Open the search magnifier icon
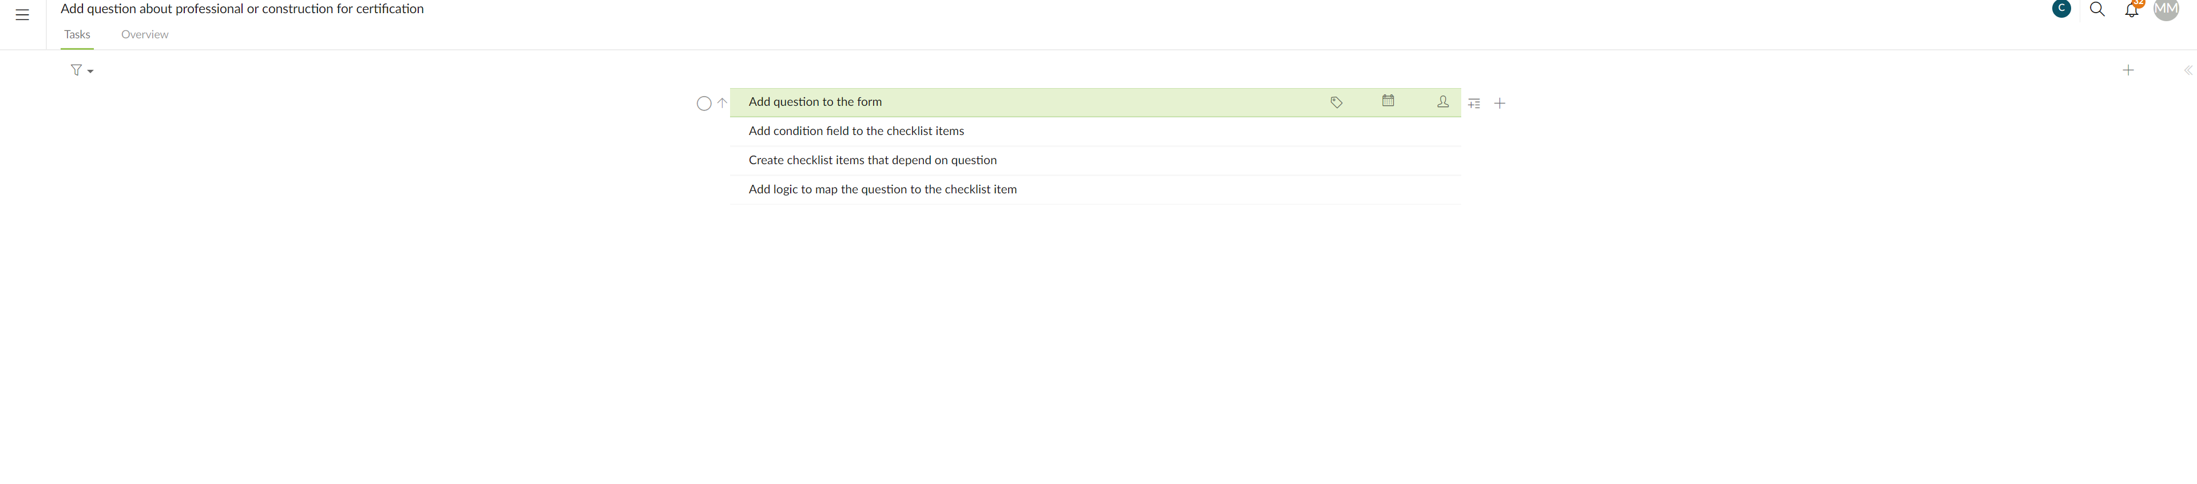This screenshot has width=2197, height=484. click(2097, 9)
